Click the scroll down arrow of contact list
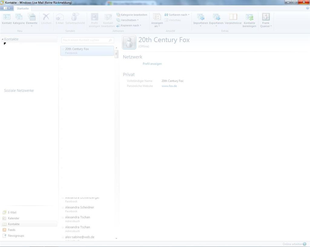 (117, 238)
